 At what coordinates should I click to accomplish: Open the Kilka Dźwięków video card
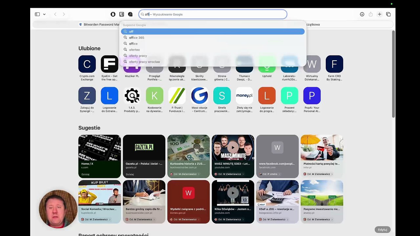[x=233, y=202]
